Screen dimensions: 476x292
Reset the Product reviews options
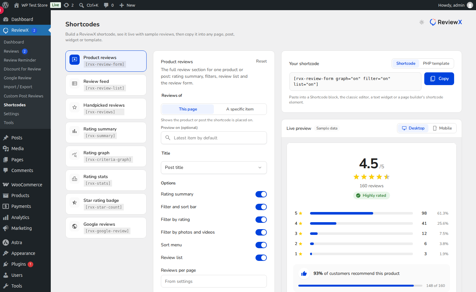(261, 61)
